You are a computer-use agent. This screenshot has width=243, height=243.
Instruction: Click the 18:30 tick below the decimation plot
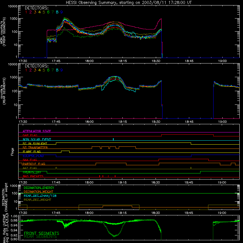click(x=156, y=213)
